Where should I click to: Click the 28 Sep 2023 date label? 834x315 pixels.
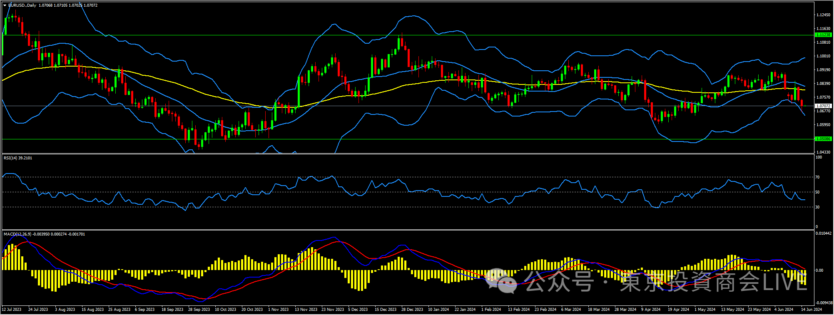[199, 310]
